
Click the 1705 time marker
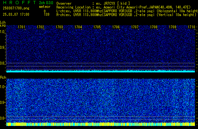[x=97, y=27]
